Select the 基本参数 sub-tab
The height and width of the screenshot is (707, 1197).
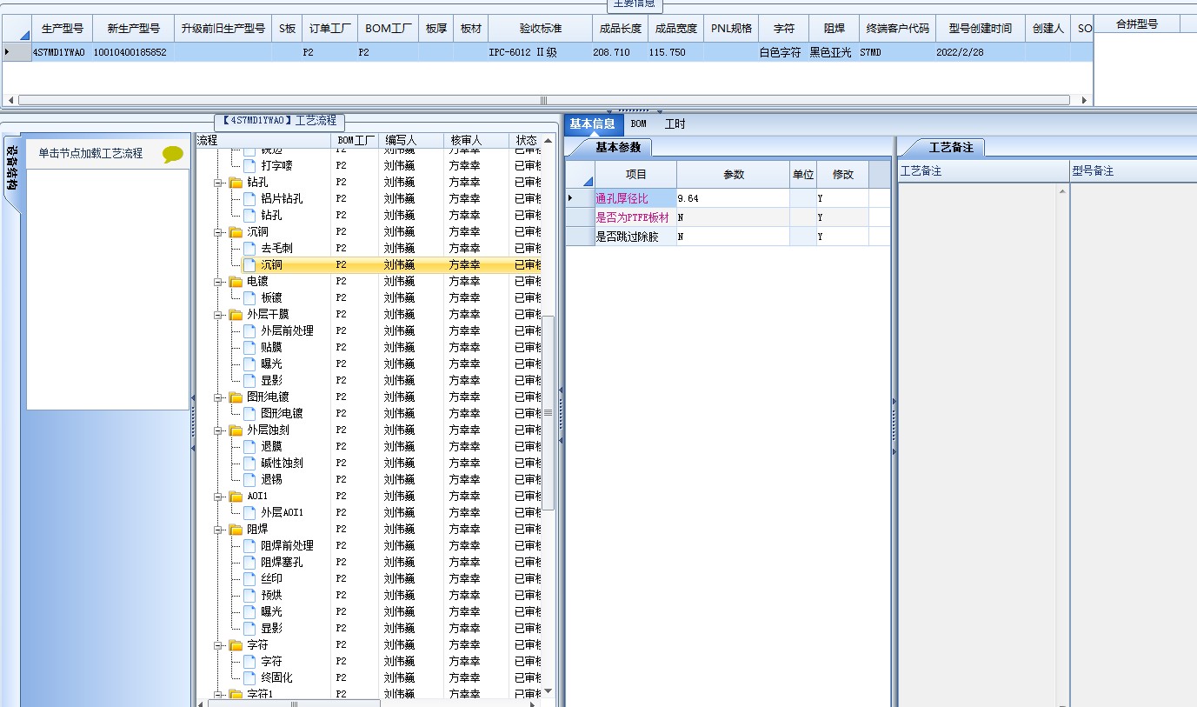point(617,147)
